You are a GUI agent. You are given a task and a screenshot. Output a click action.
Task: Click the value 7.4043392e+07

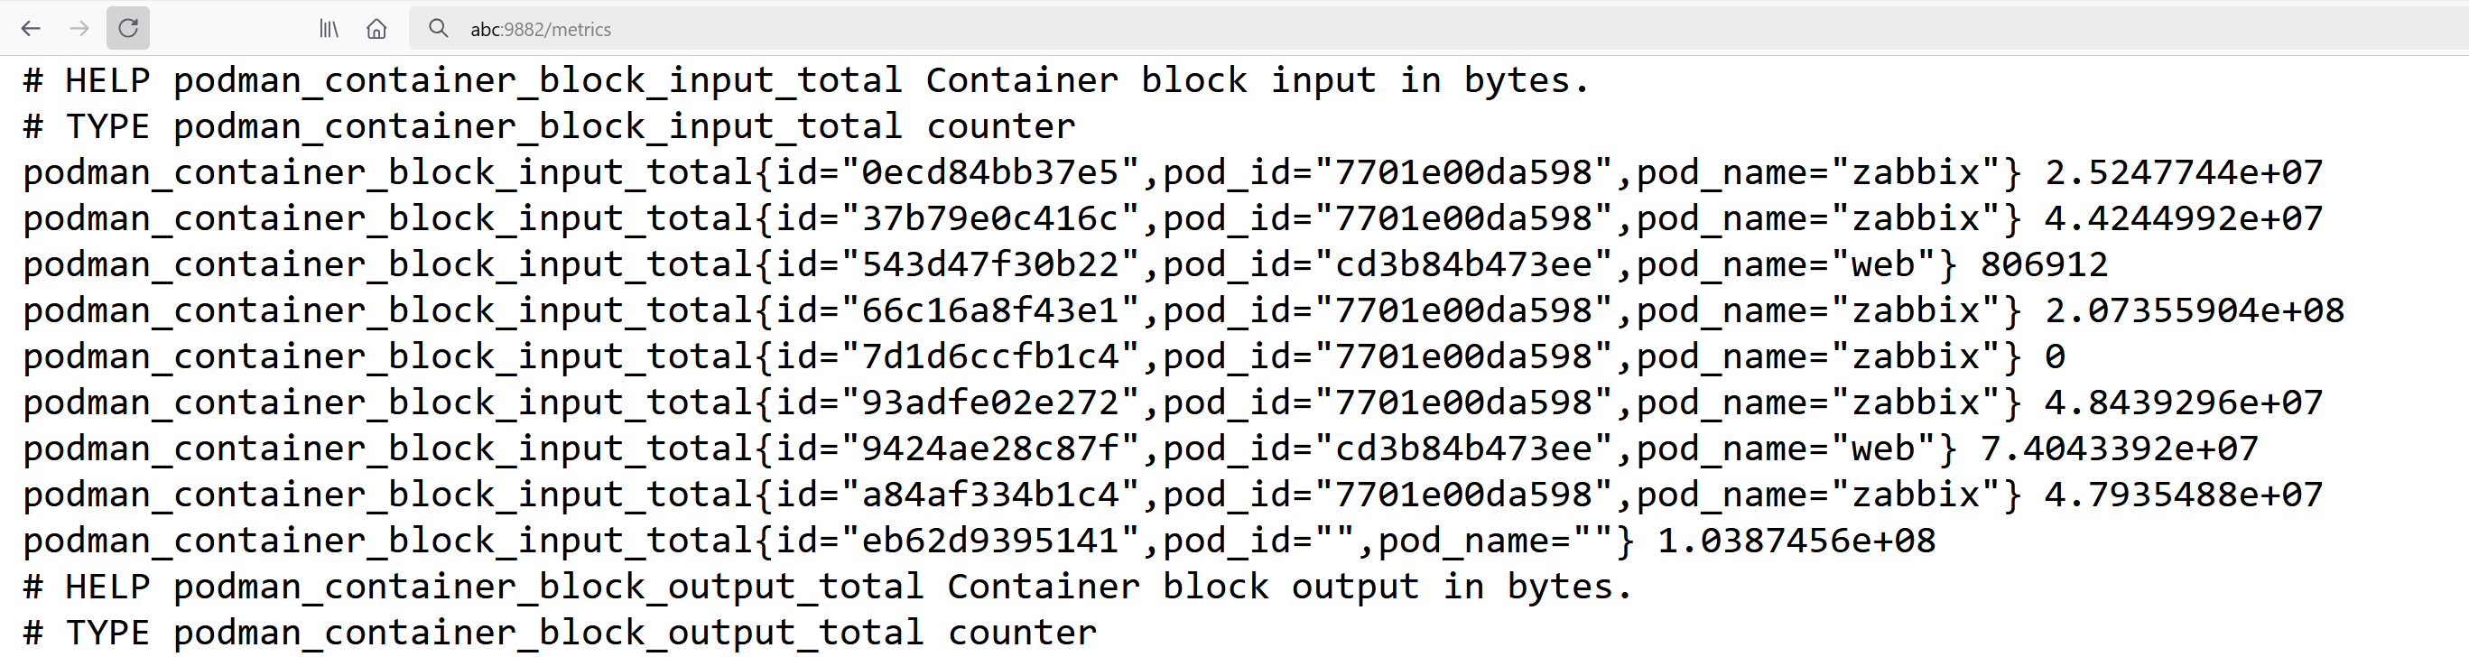point(2119,449)
